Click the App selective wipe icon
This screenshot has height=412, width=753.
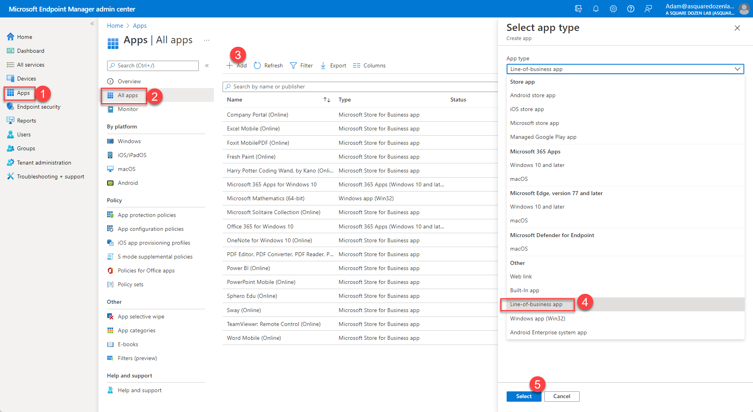tap(110, 316)
